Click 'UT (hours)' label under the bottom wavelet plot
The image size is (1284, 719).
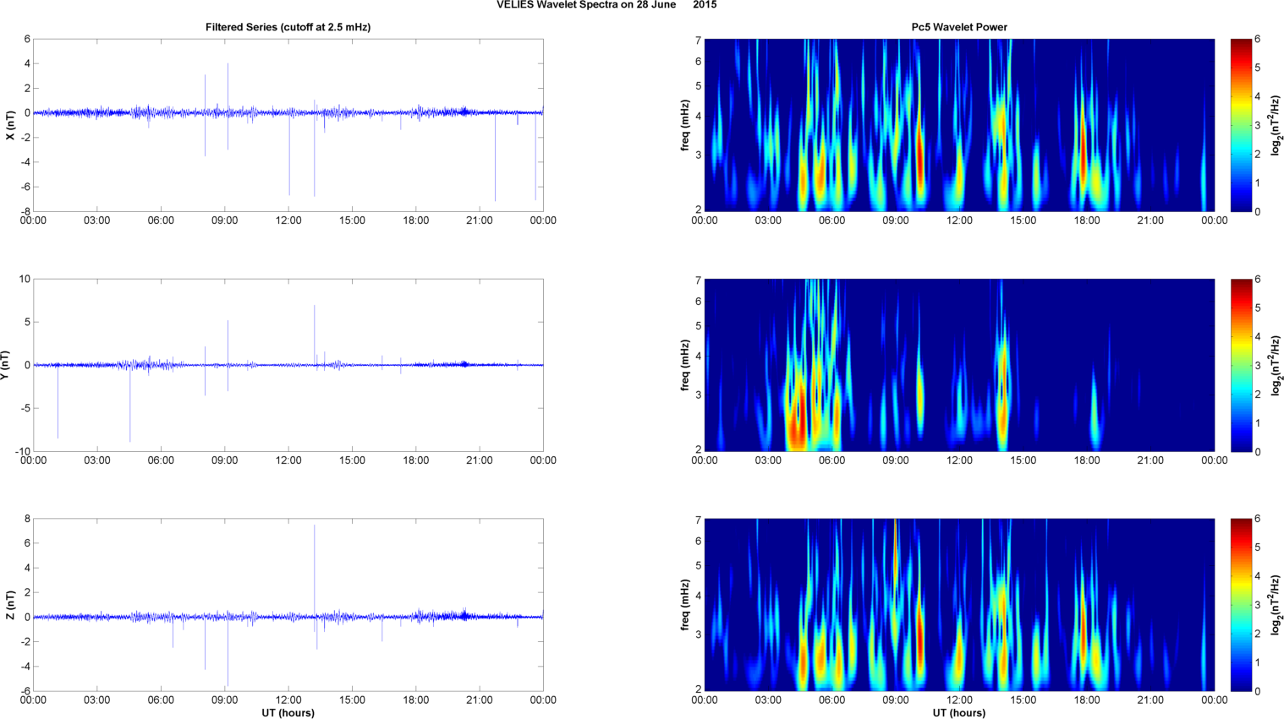pyautogui.click(x=959, y=713)
